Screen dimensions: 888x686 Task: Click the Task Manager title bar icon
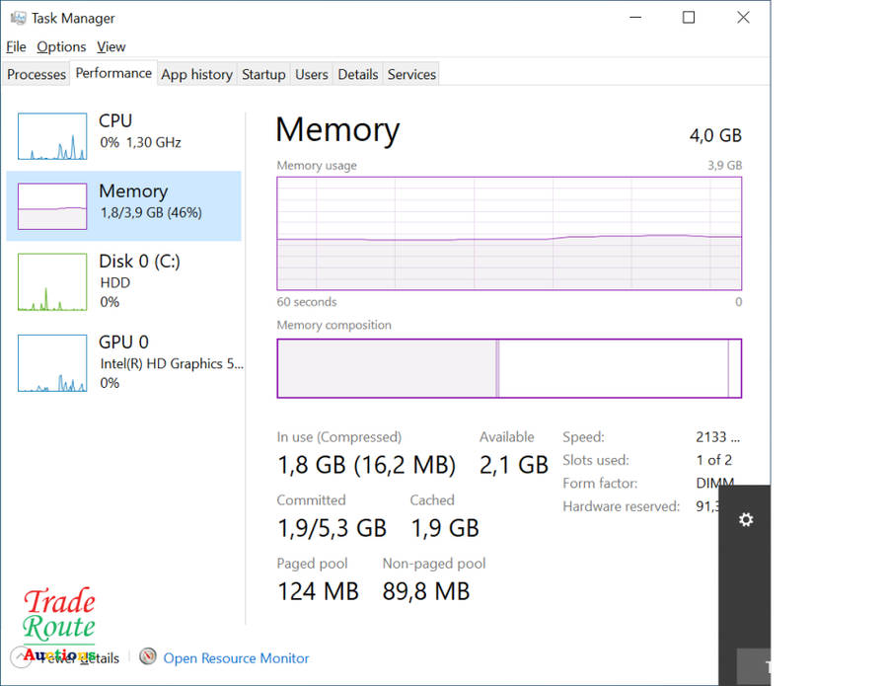click(18, 18)
